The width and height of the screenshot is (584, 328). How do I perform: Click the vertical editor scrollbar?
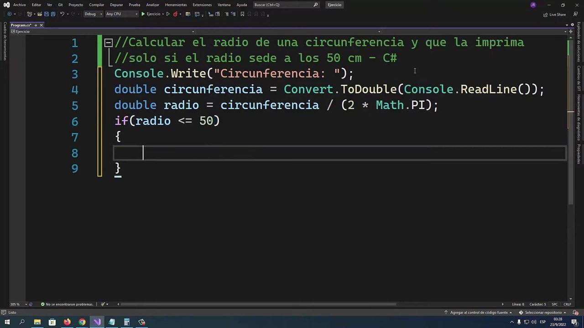571,123
